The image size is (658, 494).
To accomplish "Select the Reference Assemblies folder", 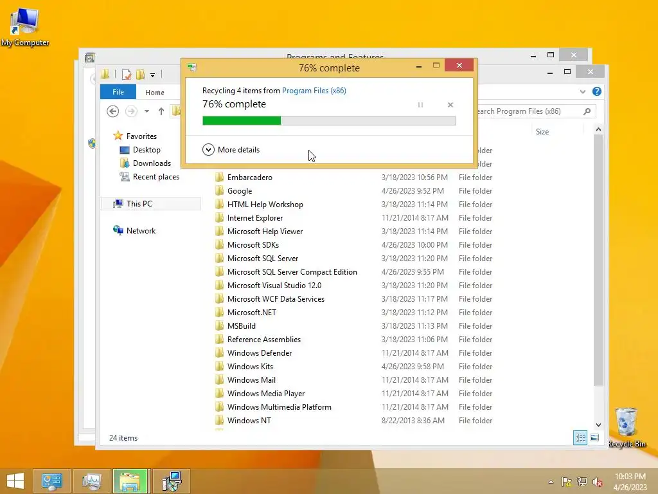I will click(x=264, y=340).
